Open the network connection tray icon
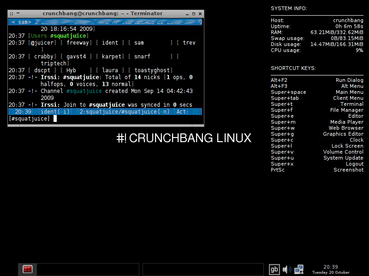The image size is (369, 276). point(299,270)
